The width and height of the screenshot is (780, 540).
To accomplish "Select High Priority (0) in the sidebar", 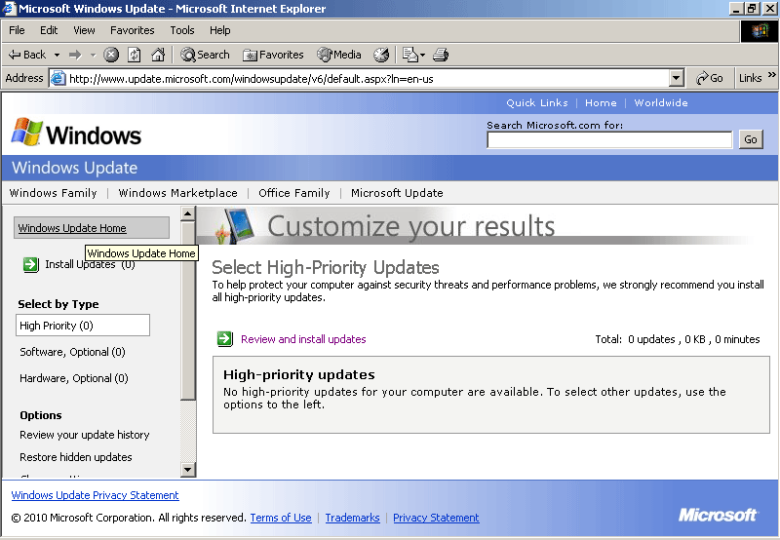I will 83,326.
